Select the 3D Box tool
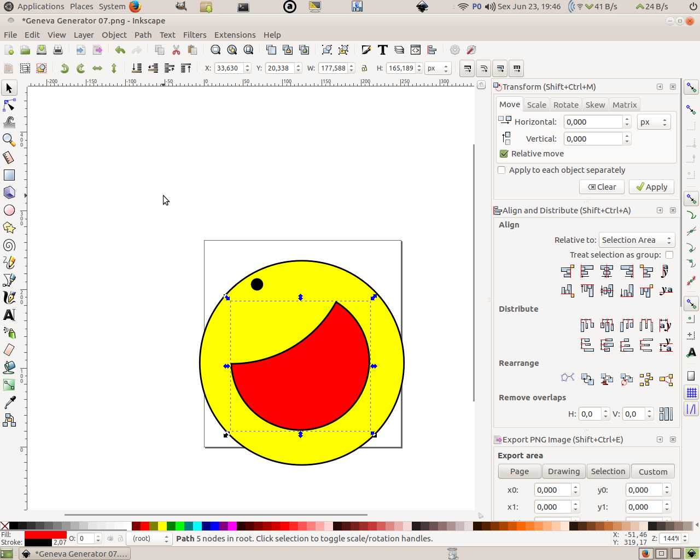Screen dimensions: 700x560 point(9,192)
